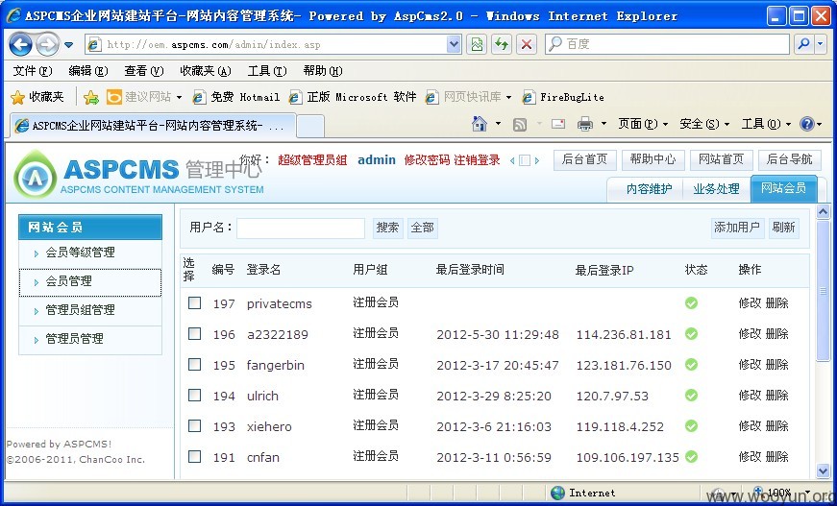This screenshot has width=837, height=506.
Task: Open the recent pages dropdown arrow
Action: pyautogui.click(x=69, y=45)
